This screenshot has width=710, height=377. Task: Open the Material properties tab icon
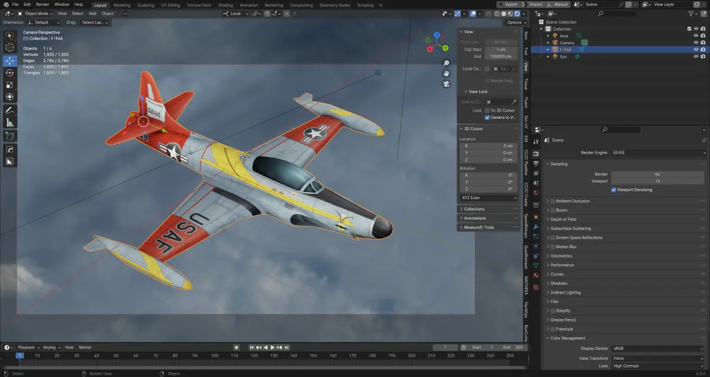coord(536,275)
